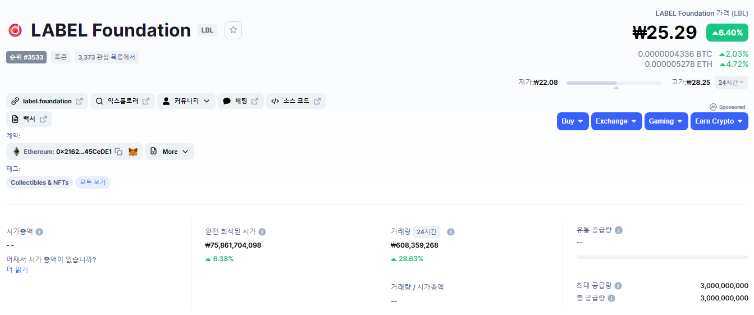Click the ₩25.29 price value

665,33
